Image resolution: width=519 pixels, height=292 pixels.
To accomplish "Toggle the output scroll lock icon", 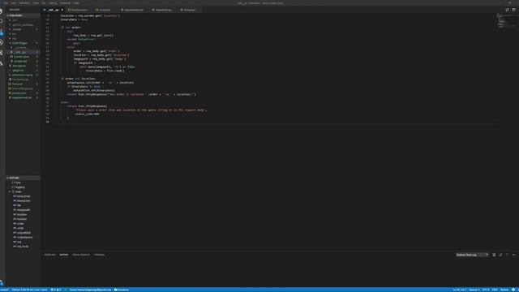I will 500,255.
